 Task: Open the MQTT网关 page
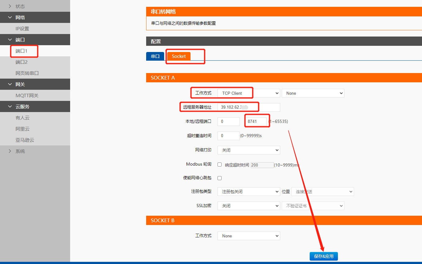point(27,96)
